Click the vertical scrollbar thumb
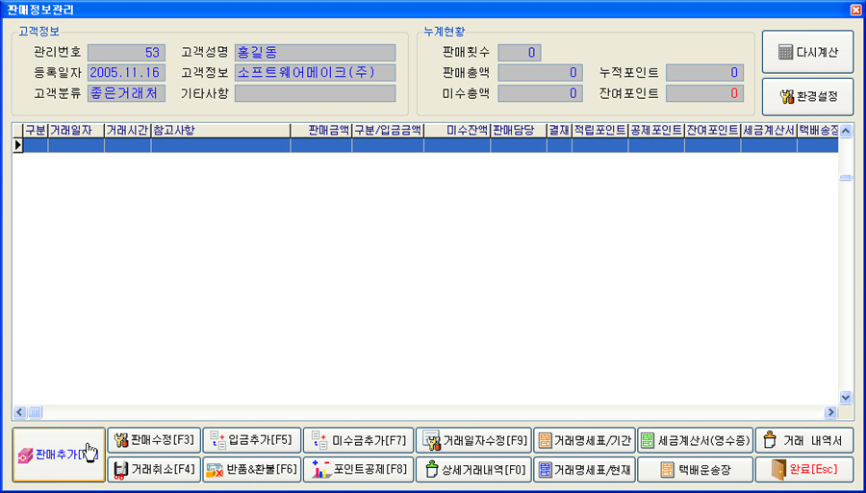The width and height of the screenshot is (866, 493). tap(846, 178)
